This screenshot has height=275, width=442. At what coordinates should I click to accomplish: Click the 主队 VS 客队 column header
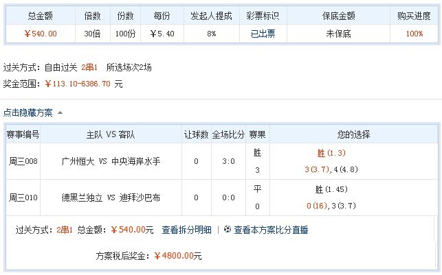[111, 134]
